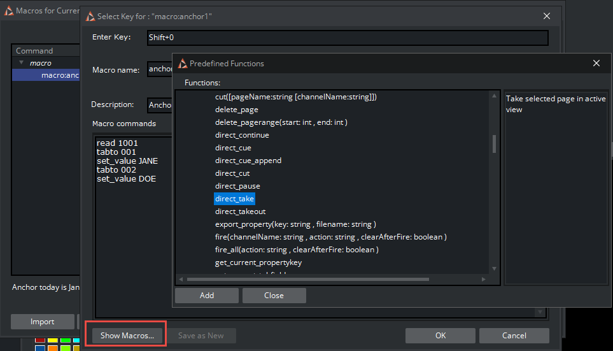This screenshot has width=613, height=351.
Task: Collapse the macro tree node
Action: pyautogui.click(x=22, y=63)
